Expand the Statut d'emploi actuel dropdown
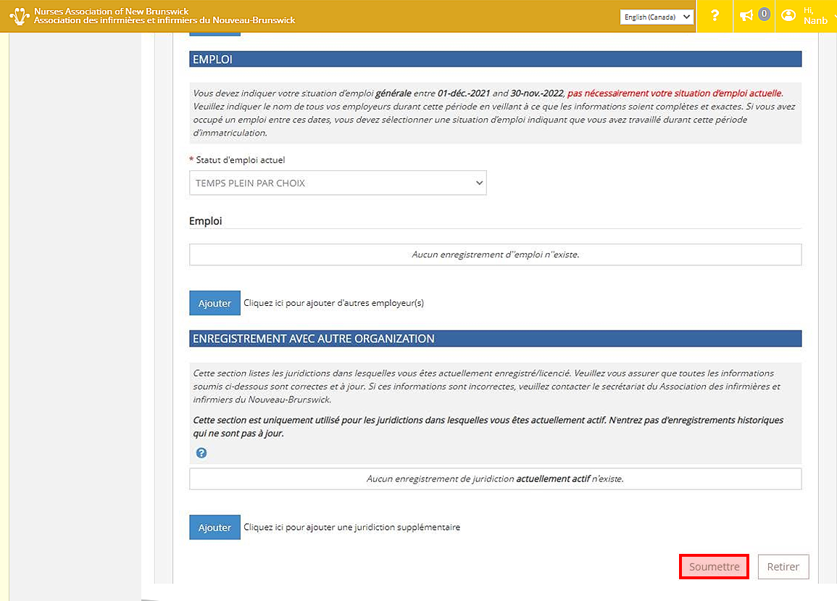The height and width of the screenshot is (601, 837). [338, 183]
